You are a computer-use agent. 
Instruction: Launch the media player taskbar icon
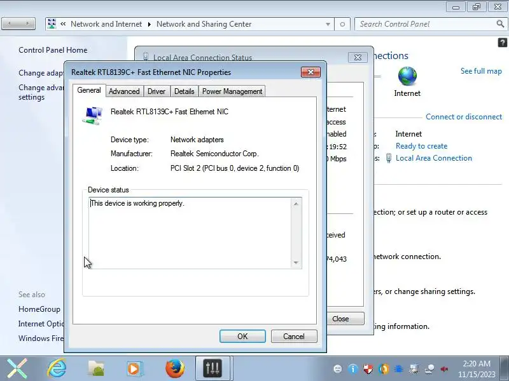(x=134, y=369)
